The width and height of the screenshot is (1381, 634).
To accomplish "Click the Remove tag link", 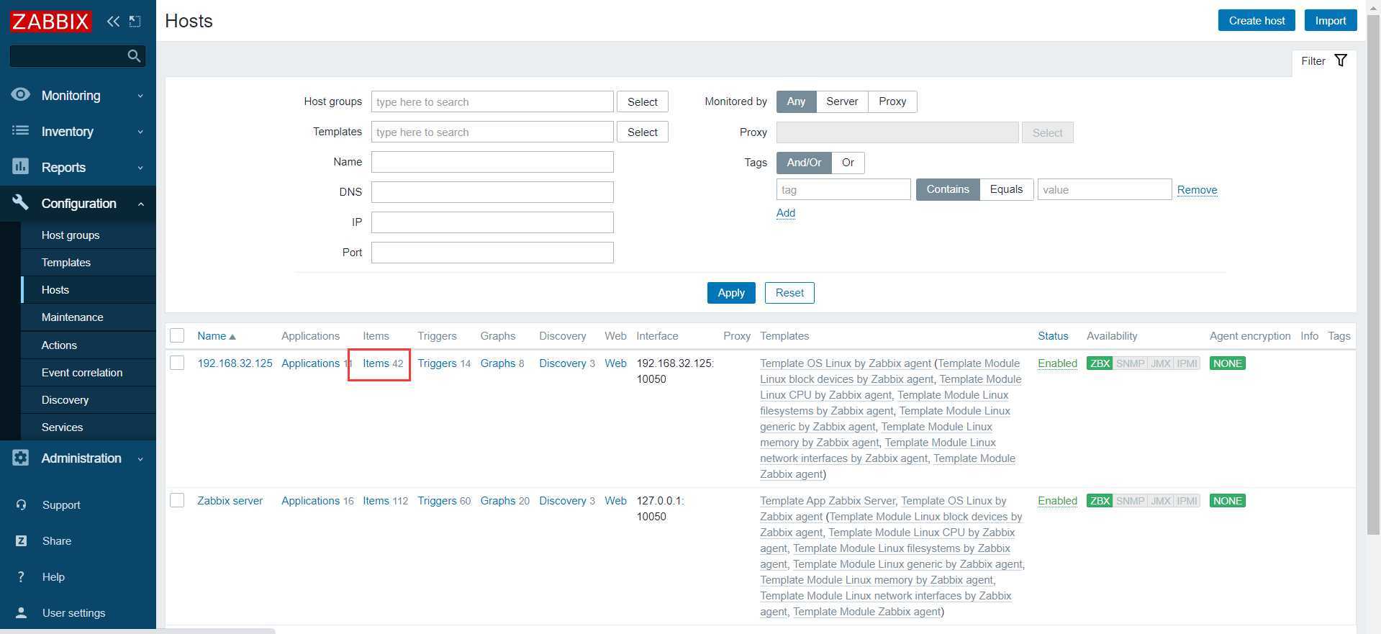I will 1197,190.
